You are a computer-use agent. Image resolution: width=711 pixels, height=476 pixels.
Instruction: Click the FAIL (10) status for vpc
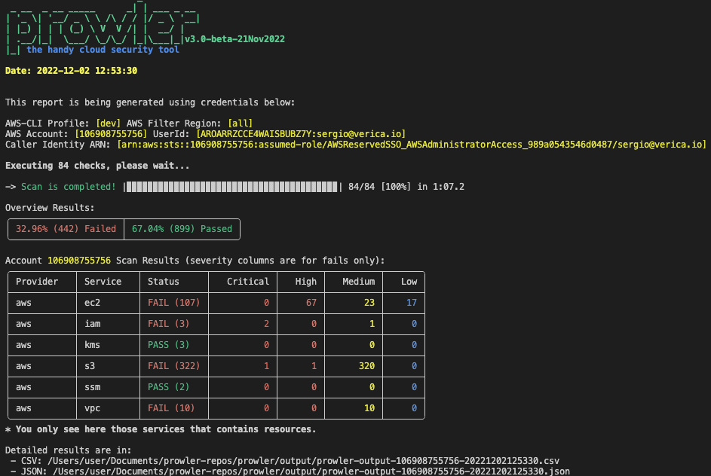(171, 408)
